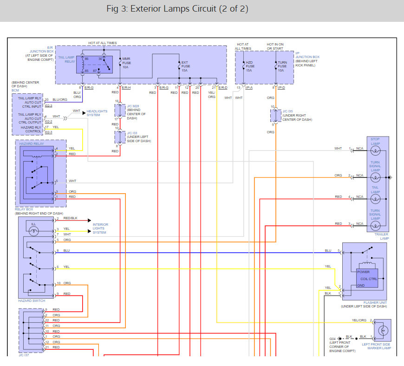Screen dimensions: 404x366
Task: Click TAIL LAMP RLY AUTO CUT CTRL OUTPUT text
Action: 30,118
